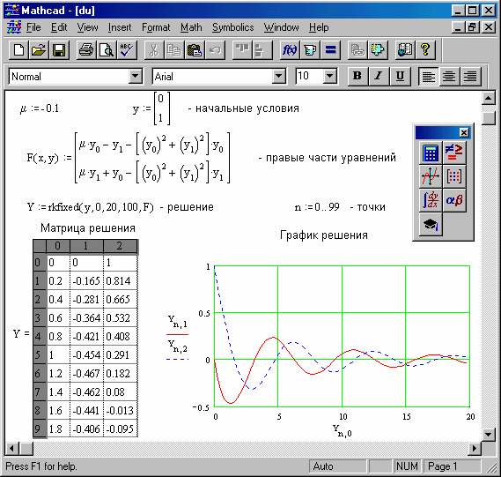This screenshot has height=477, width=501.
Task: Expand the Arial font dropdown
Action: point(279,76)
